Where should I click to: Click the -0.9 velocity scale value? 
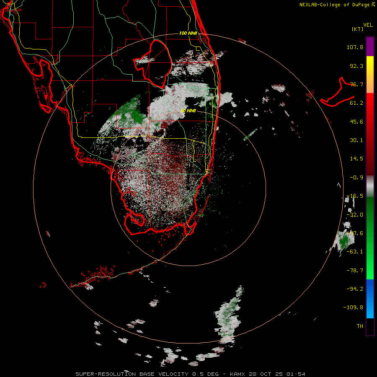[x=356, y=178]
